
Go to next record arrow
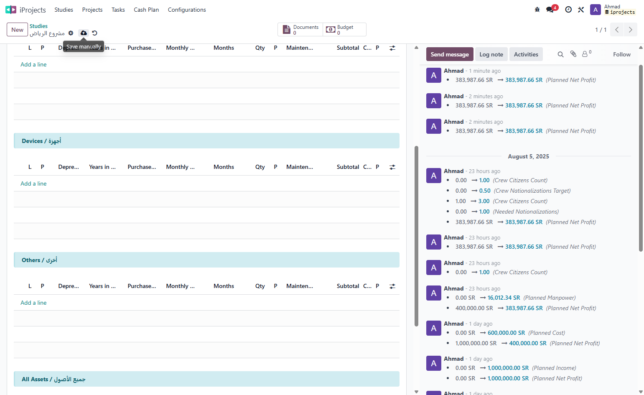point(630,30)
